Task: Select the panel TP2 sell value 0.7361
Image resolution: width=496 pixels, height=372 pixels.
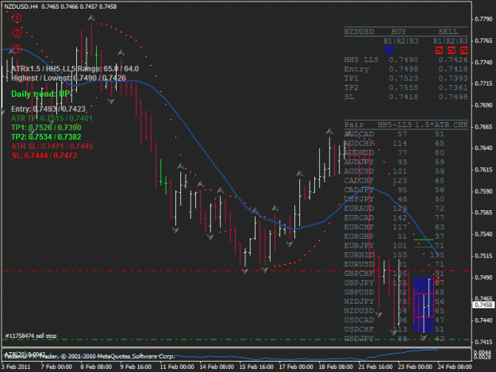Action: tap(453, 87)
